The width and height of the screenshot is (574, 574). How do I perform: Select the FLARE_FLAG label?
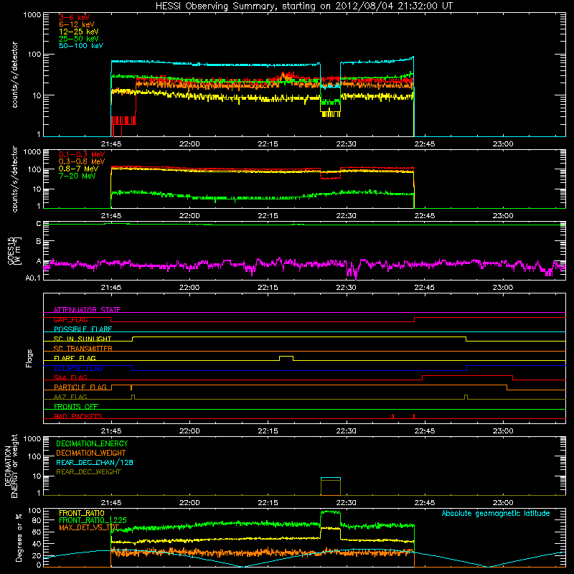75,358
